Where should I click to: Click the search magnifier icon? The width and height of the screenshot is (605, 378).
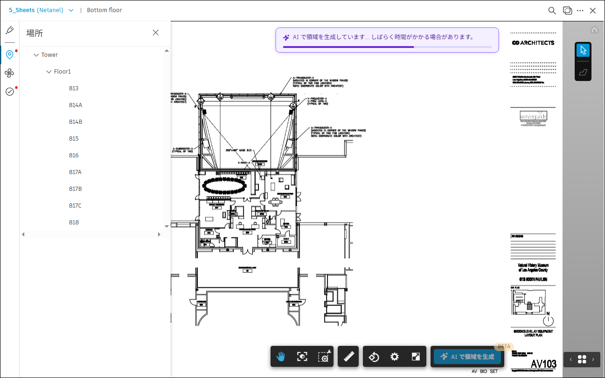click(552, 10)
